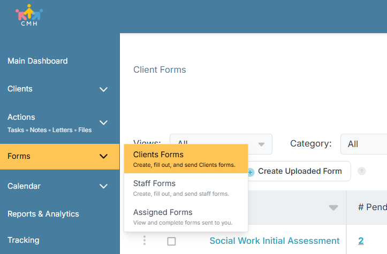Open pending count link 2

[x=361, y=241]
